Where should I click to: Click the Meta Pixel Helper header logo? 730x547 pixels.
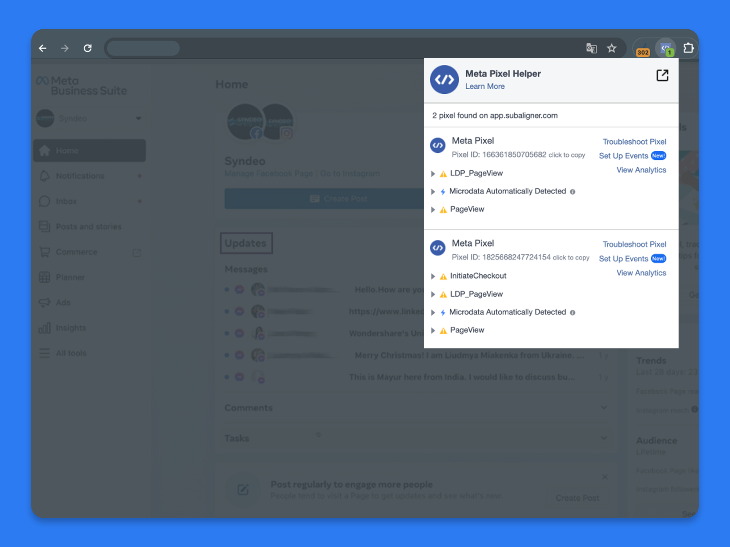(444, 80)
